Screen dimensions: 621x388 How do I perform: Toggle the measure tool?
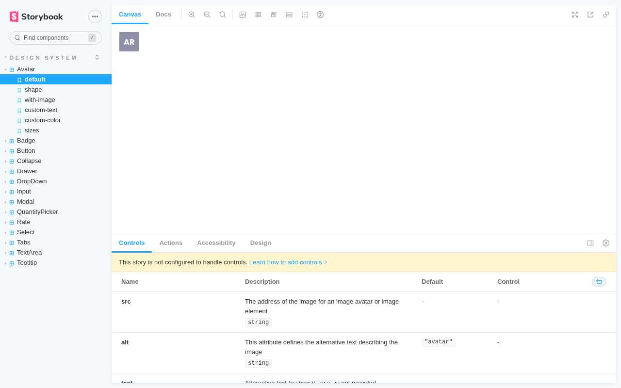pyautogui.click(x=289, y=15)
